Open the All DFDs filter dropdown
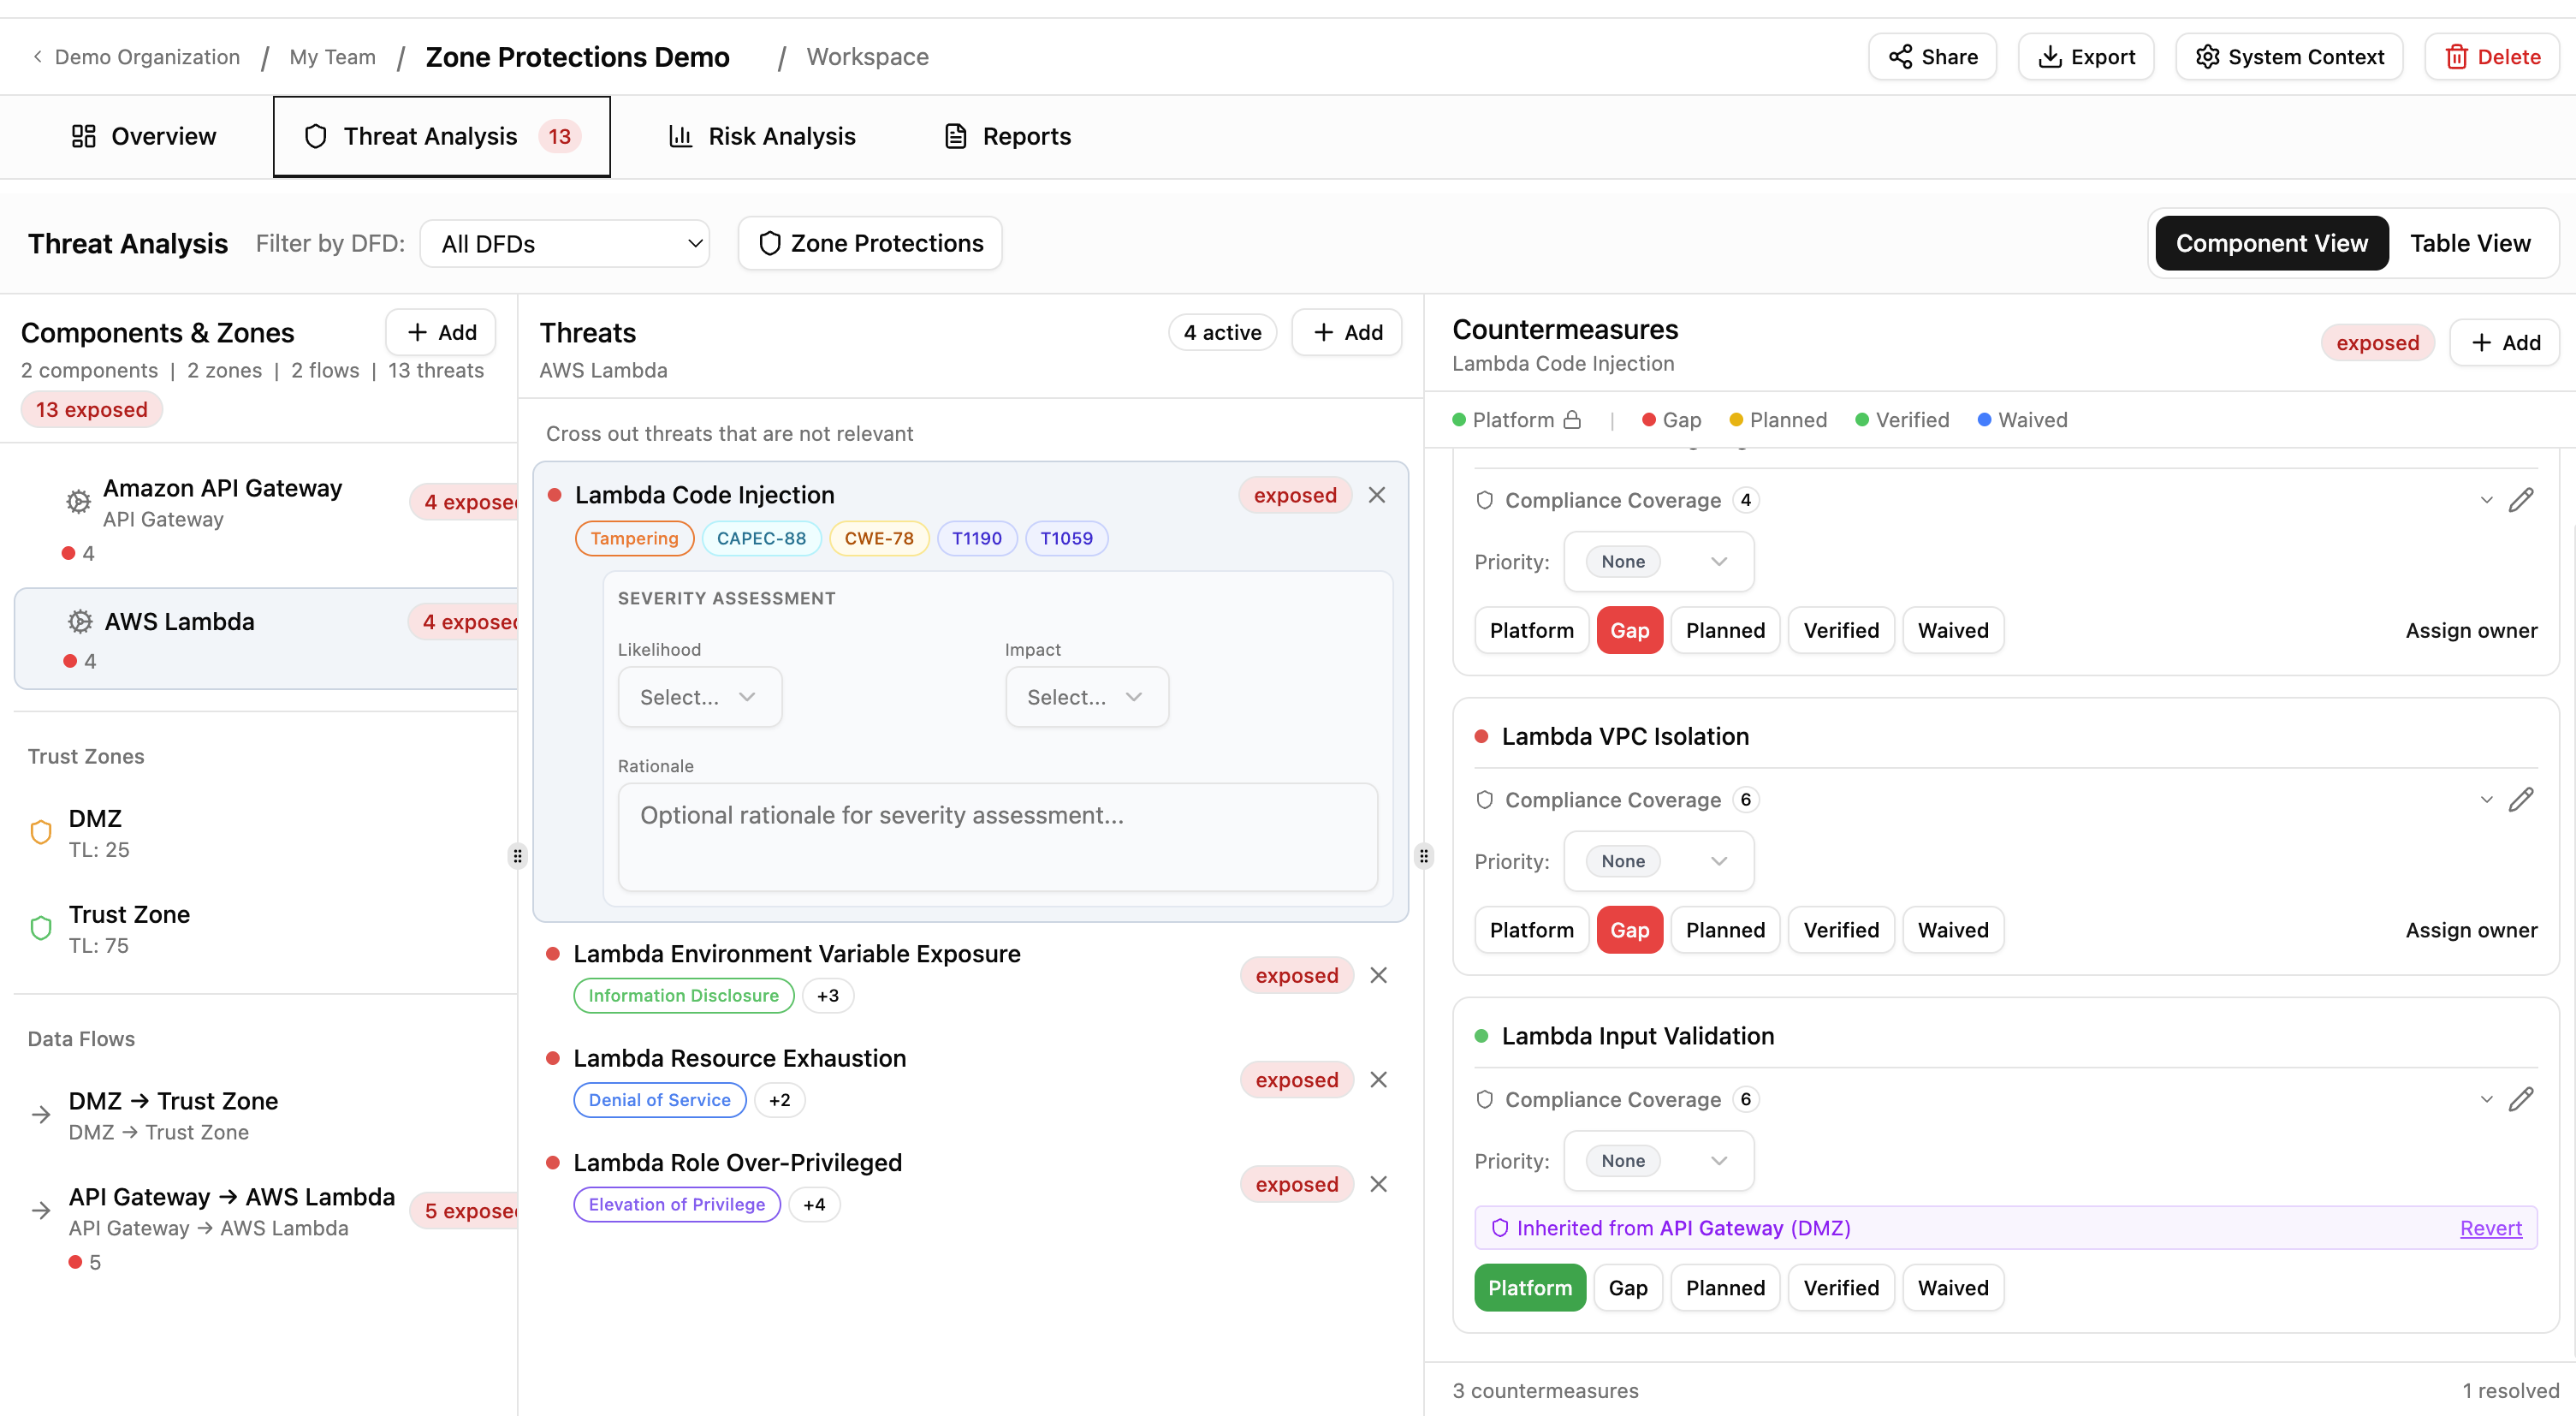2576x1416 pixels. [x=565, y=243]
